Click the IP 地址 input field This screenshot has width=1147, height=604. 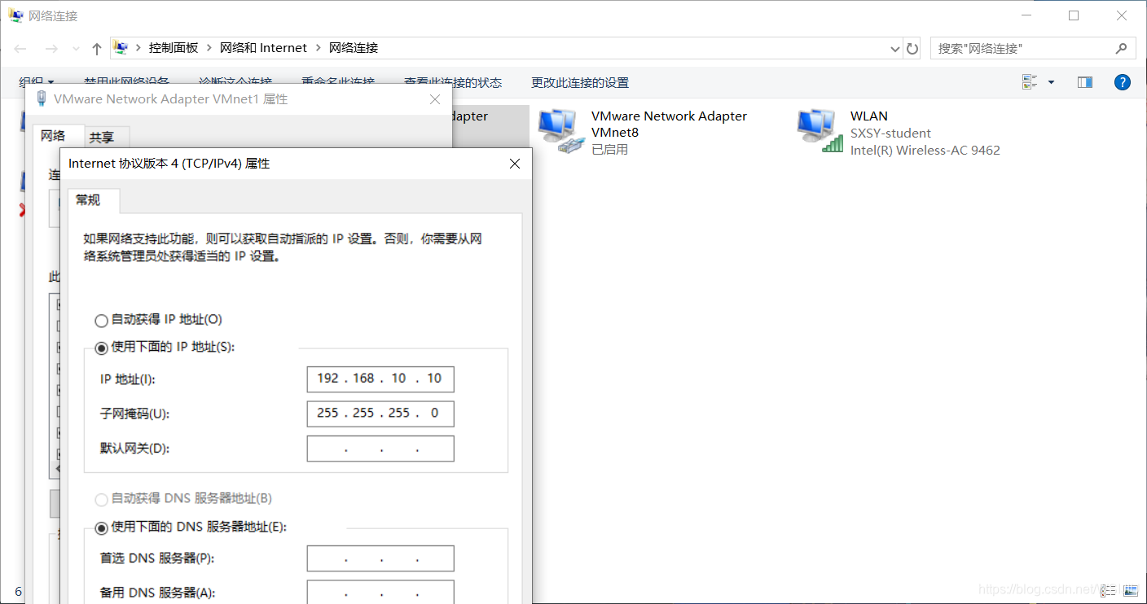(x=380, y=379)
